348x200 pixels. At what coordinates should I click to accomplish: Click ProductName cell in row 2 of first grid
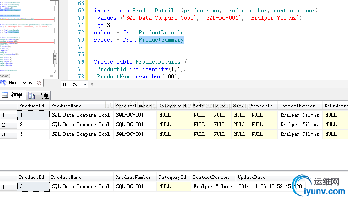(x=81, y=124)
